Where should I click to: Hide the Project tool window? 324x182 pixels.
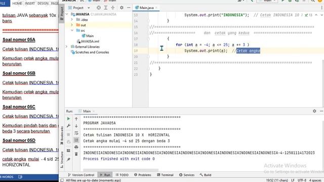pyautogui.click(x=129, y=8)
